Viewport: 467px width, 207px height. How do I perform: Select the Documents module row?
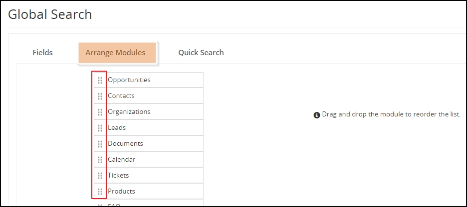[149, 143]
